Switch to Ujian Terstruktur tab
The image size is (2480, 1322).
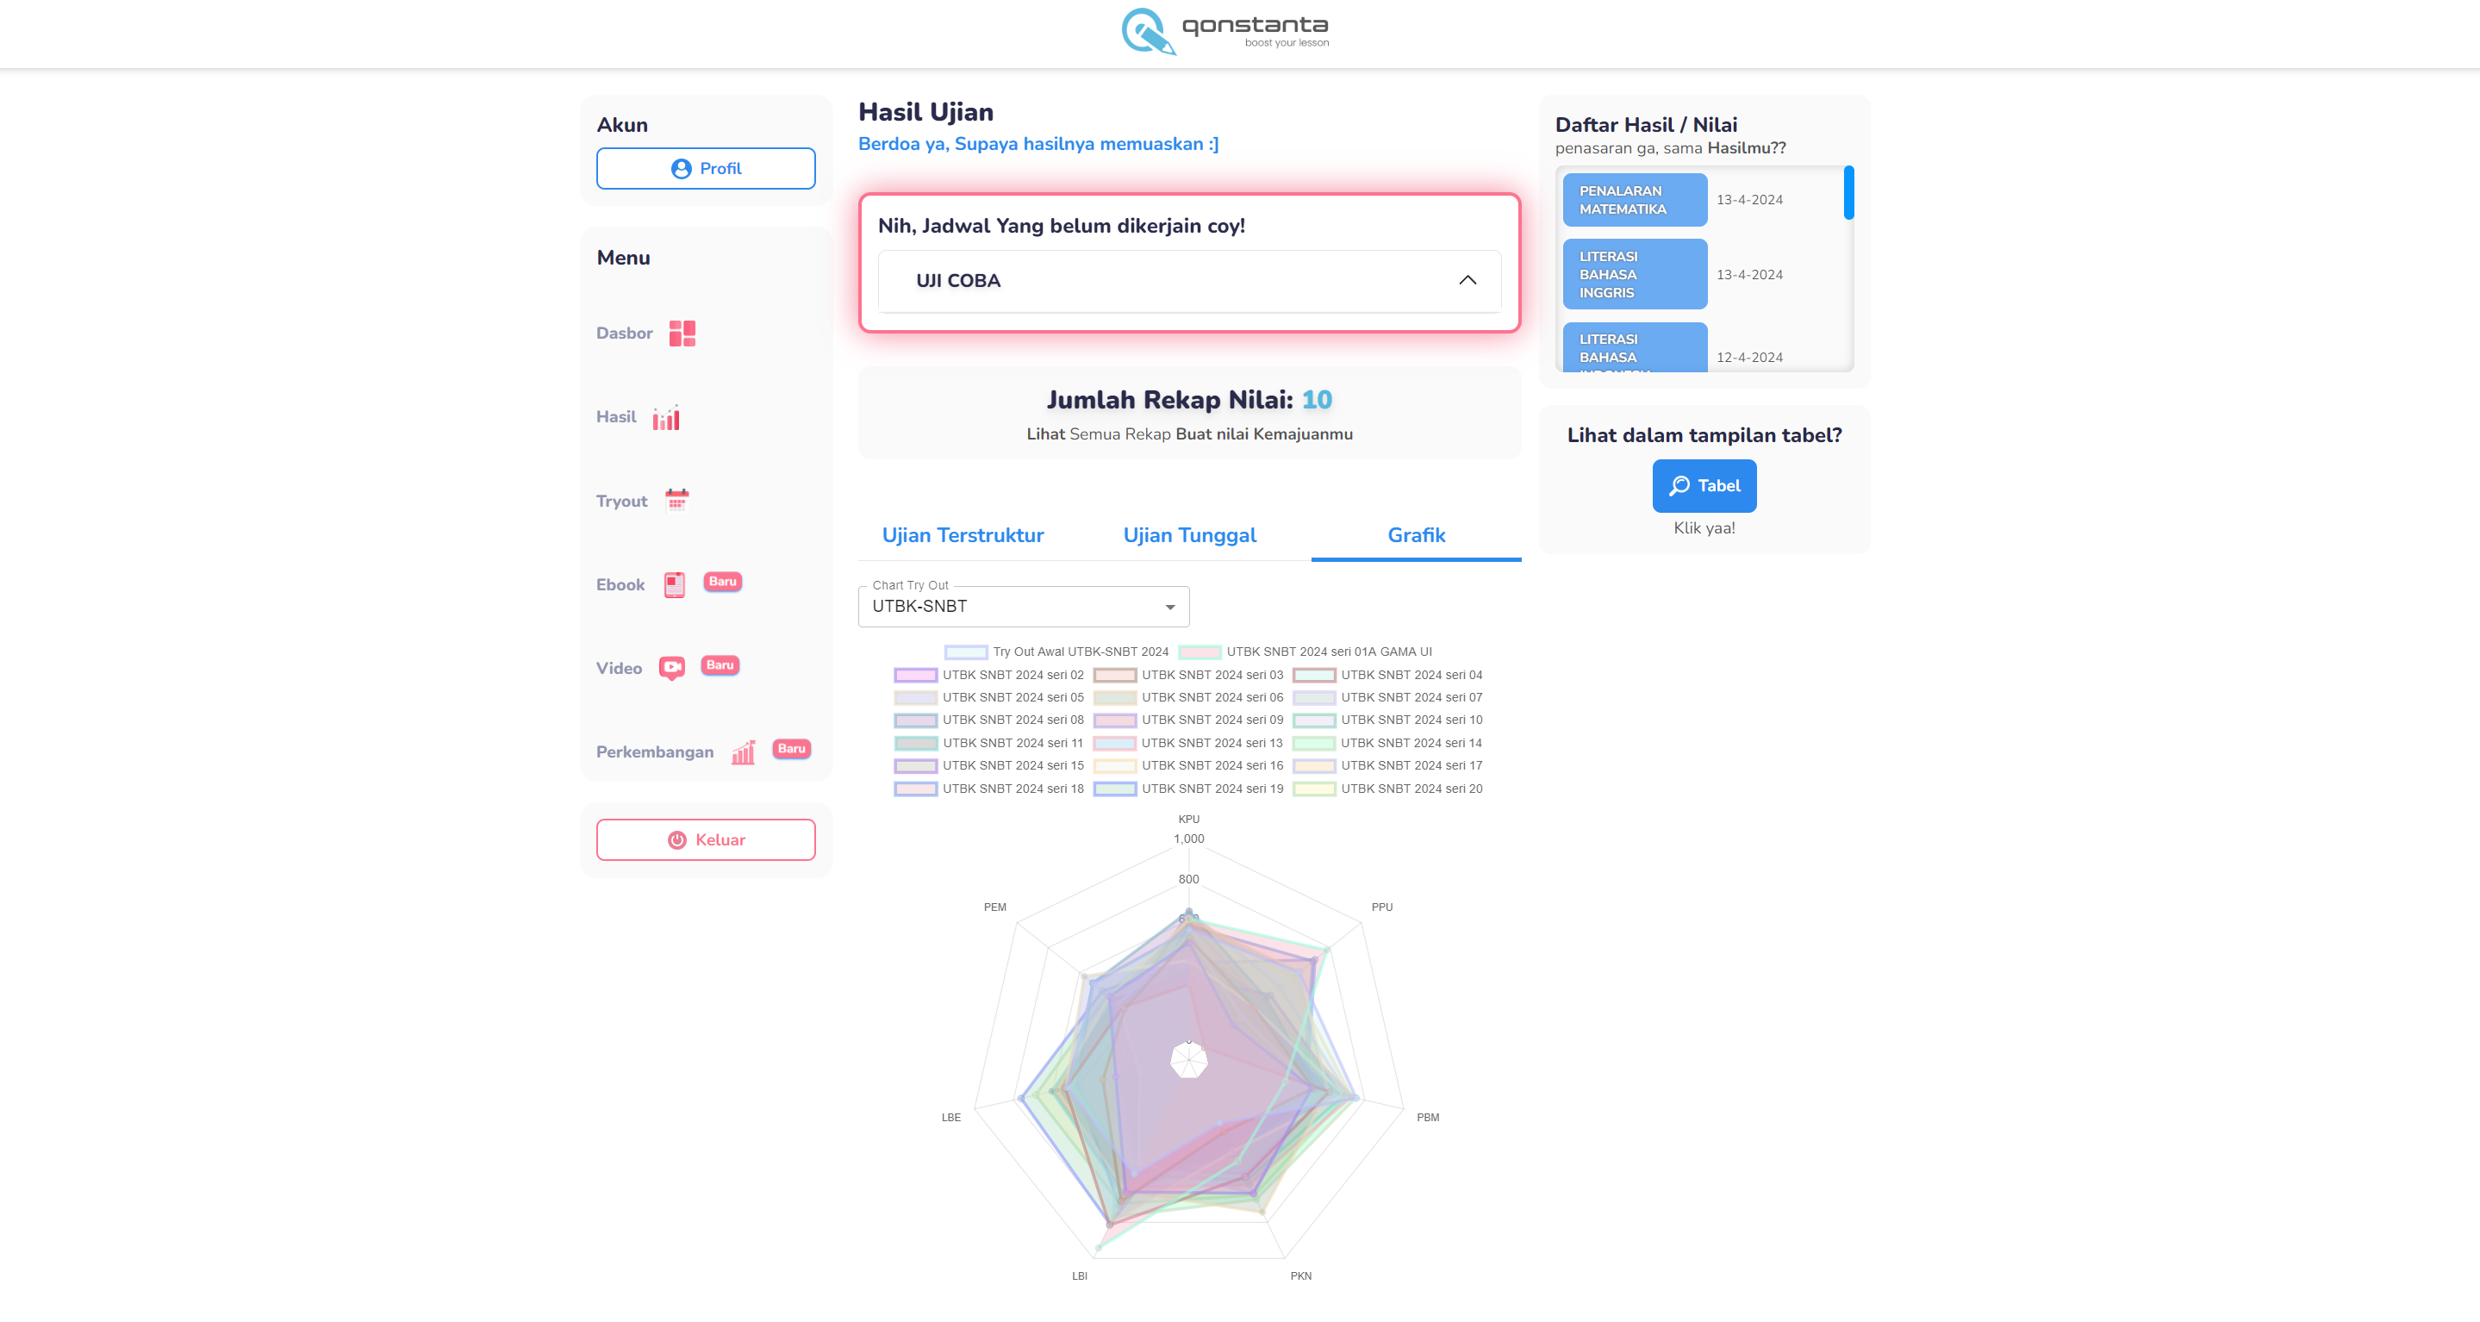pyautogui.click(x=962, y=535)
